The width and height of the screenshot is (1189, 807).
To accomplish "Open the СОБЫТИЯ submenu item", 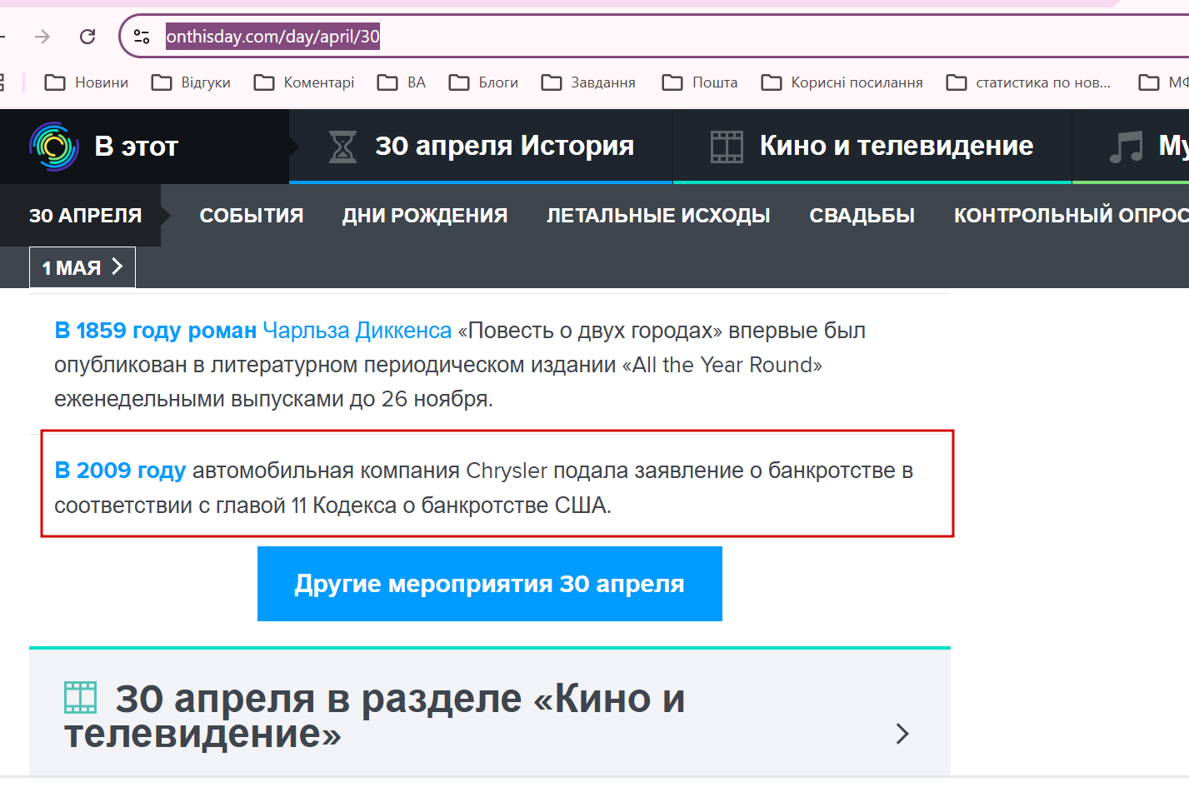I will coord(252,216).
